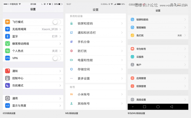Tap the gray 帐户 account icon
The height and width of the screenshot is (118, 191).
[x=132, y=64]
